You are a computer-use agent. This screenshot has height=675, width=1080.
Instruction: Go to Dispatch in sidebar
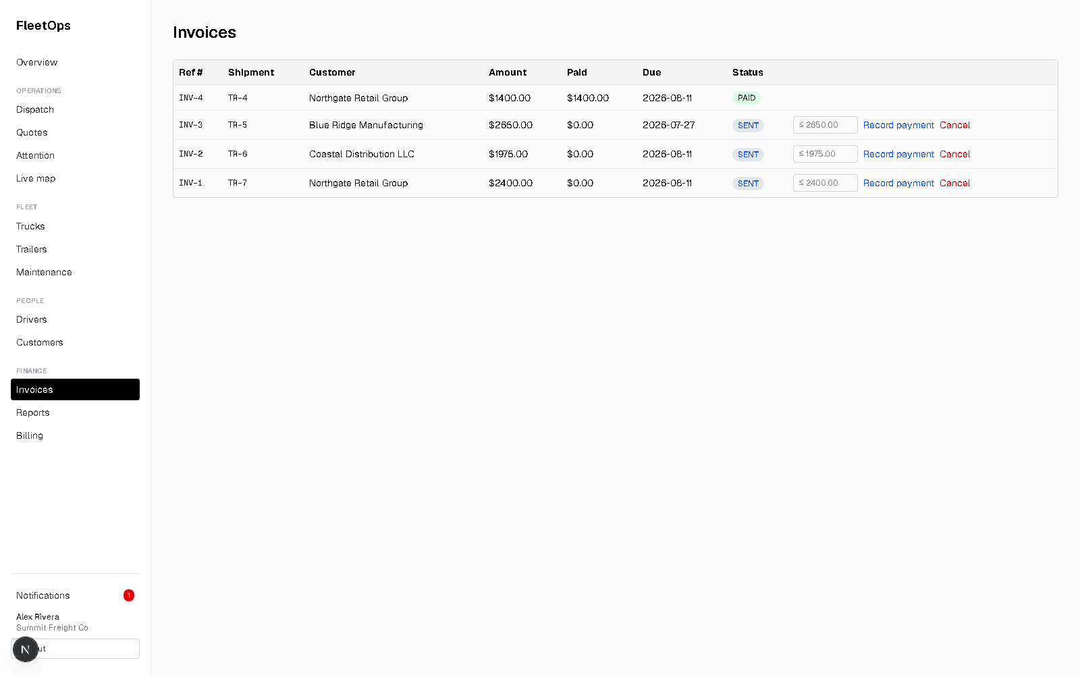pos(75,109)
